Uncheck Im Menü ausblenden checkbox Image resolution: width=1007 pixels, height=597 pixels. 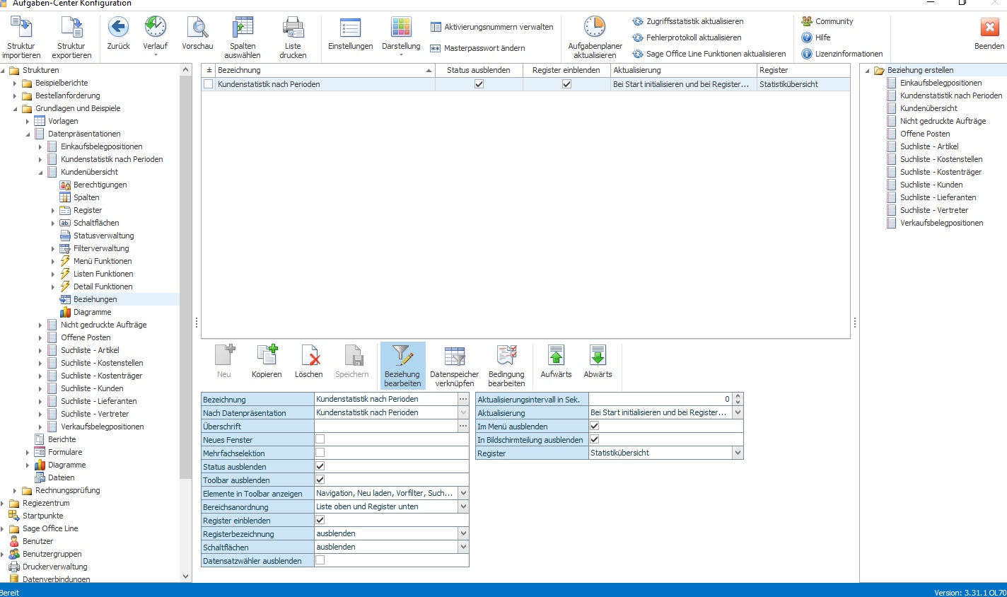click(594, 426)
